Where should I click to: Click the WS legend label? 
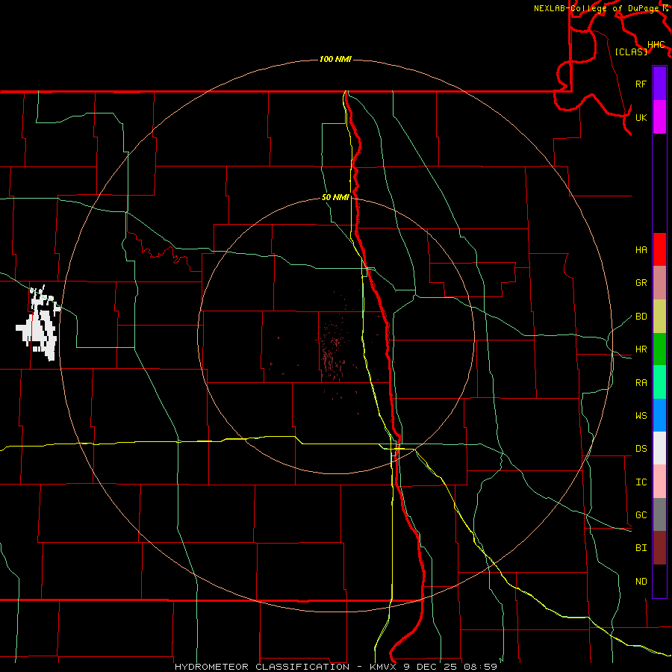pos(641,416)
